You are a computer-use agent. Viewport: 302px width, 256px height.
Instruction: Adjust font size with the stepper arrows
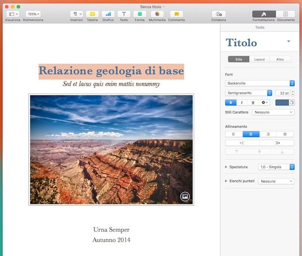(x=293, y=93)
